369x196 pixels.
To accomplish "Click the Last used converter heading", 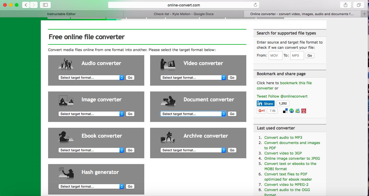I will pos(276,128).
